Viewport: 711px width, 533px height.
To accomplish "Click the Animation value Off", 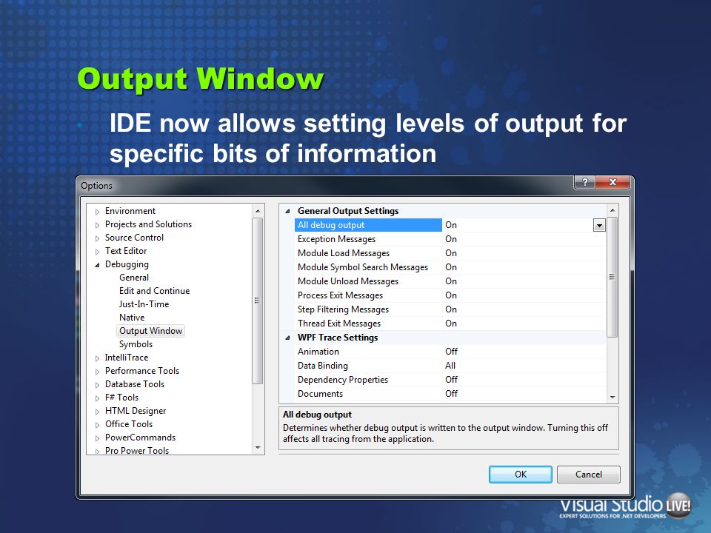I will pyautogui.click(x=451, y=352).
